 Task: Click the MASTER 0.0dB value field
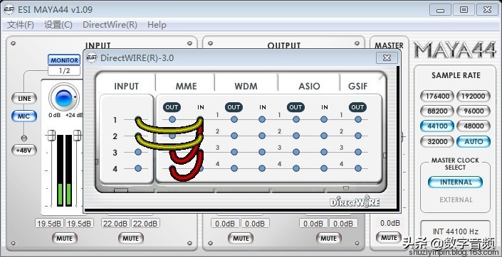pyautogui.click(x=390, y=223)
